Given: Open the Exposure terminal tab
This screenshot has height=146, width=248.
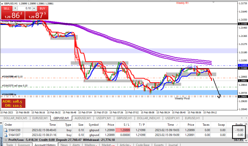Looking at the screenshot, I should (x=24, y=144).
